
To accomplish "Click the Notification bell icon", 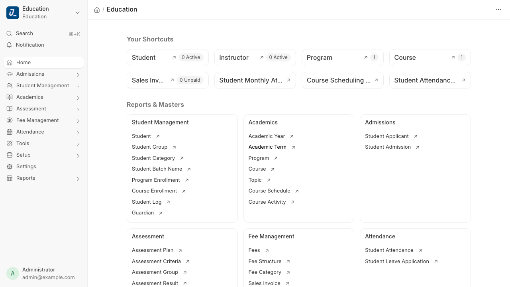I will point(9,45).
